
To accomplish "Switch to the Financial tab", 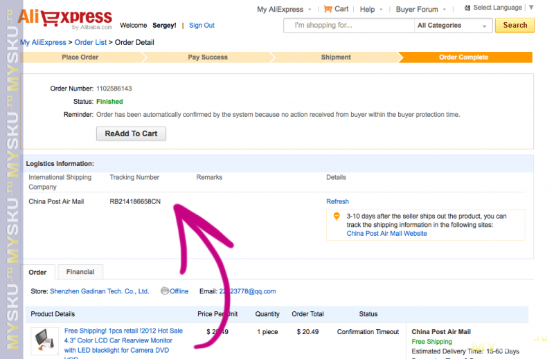I will (80, 272).
